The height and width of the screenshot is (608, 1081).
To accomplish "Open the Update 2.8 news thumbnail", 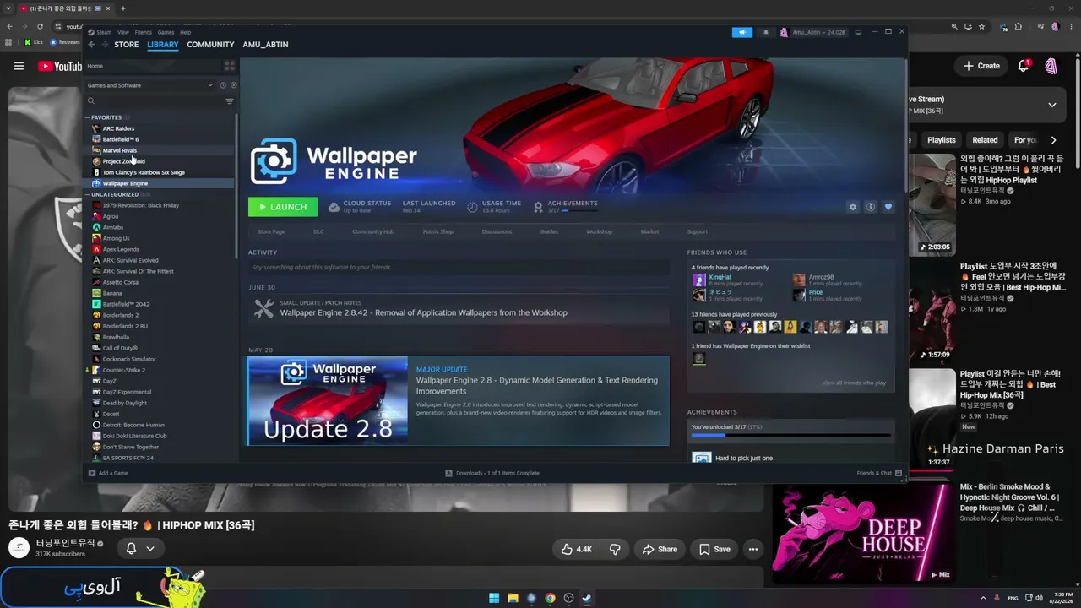I will 328,400.
